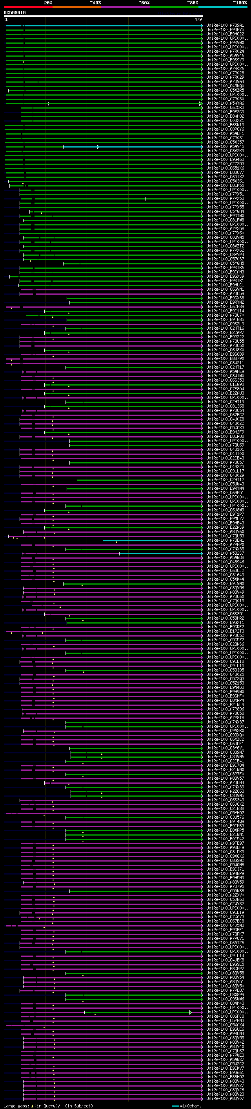This screenshot has height=1109, width=251.
Task: Select hit label UniRef100_Q06FC8
Action: tap(225, 1017)
